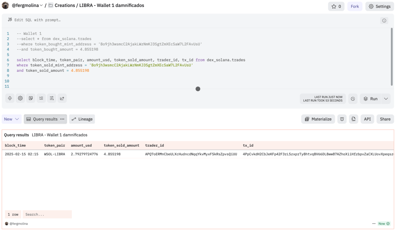397x232 pixels.
Task: Open the @fergmolina account dropdown
Action: tap(27, 6)
